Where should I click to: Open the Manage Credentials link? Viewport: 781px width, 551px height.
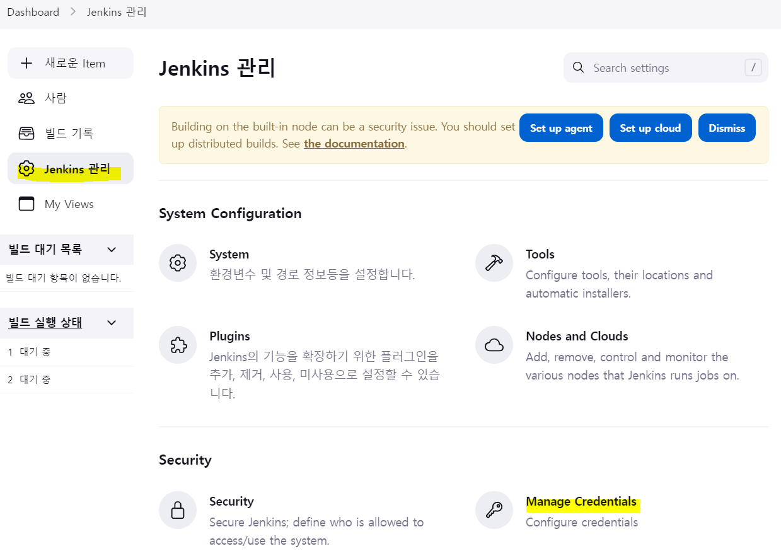pos(581,501)
